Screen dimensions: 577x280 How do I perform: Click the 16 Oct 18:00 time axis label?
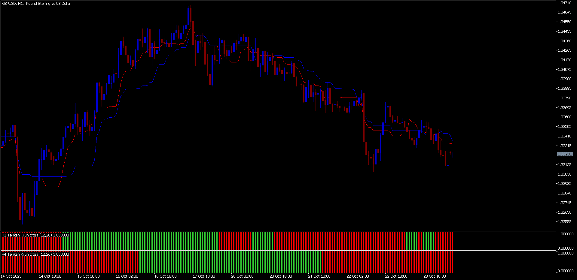click(166, 276)
